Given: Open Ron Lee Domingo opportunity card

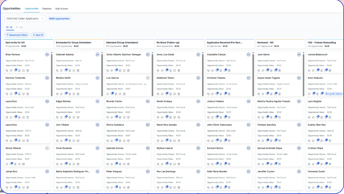Looking at the screenshot, I should (x=179, y=179).
